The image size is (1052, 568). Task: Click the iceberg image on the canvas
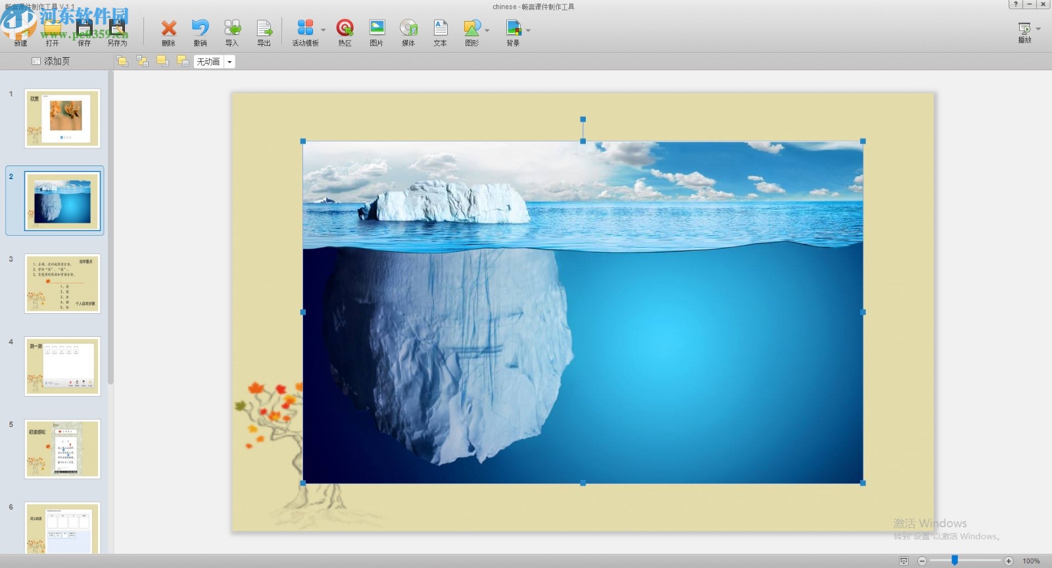[583, 313]
